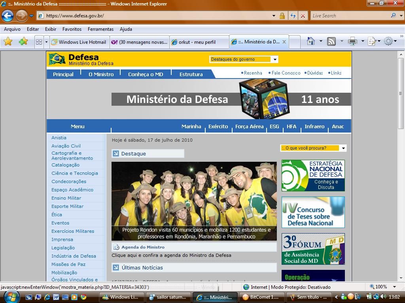Open Aviação Civil in sidebar menu
405x303 pixels.
coord(66,146)
